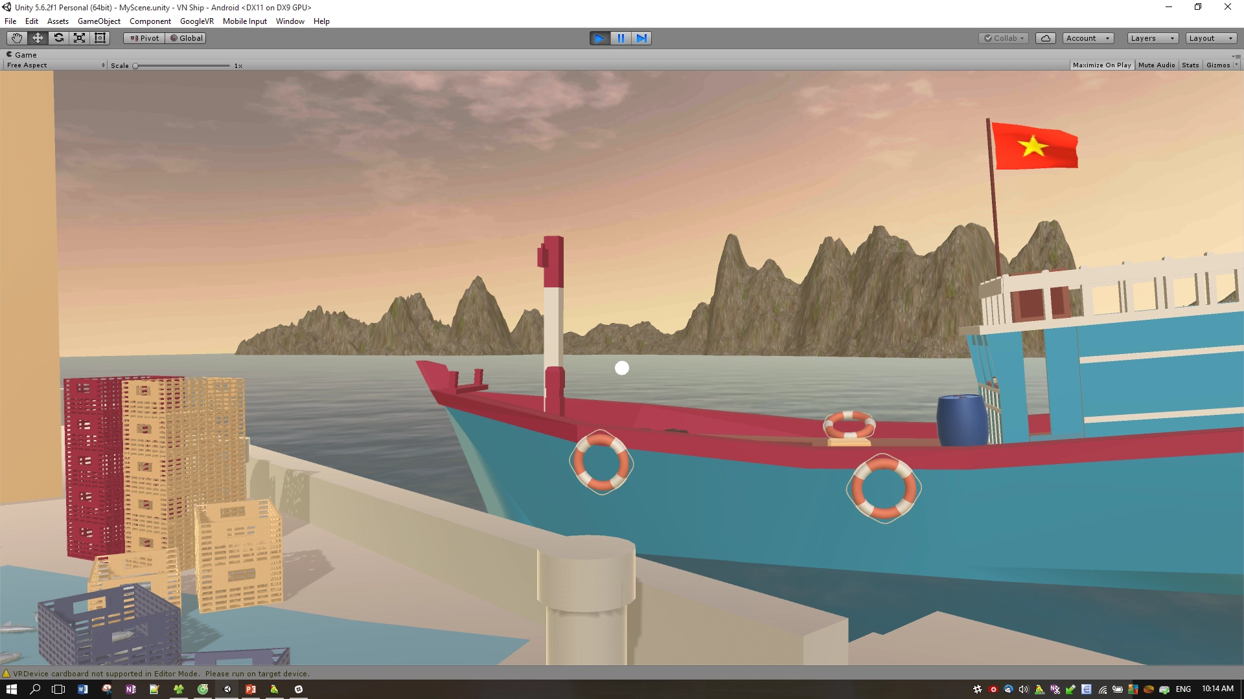This screenshot has height=699, width=1244.
Task: Open the GoogleVR menu
Action: pyautogui.click(x=196, y=21)
